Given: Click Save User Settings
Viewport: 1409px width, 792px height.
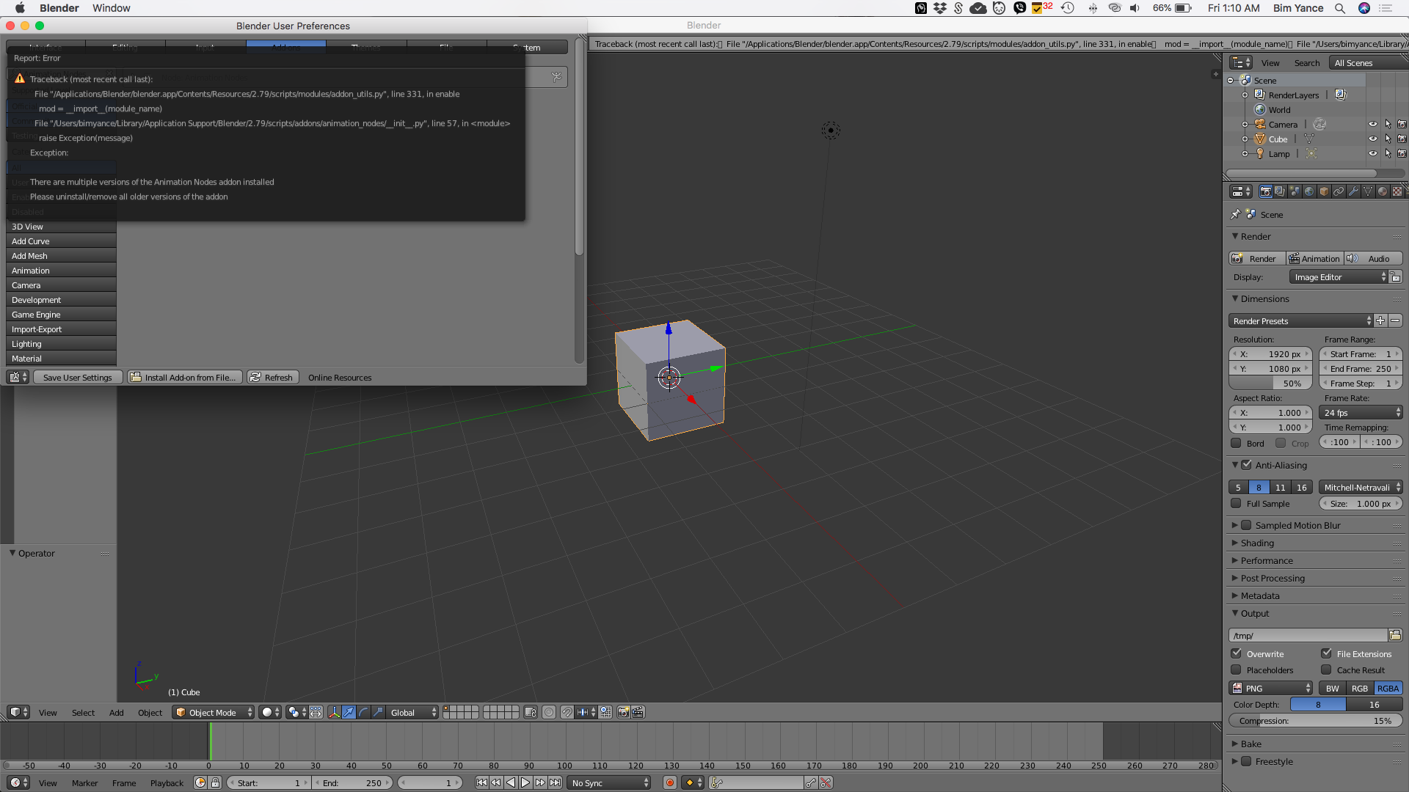Looking at the screenshot, I should [77, 377].
